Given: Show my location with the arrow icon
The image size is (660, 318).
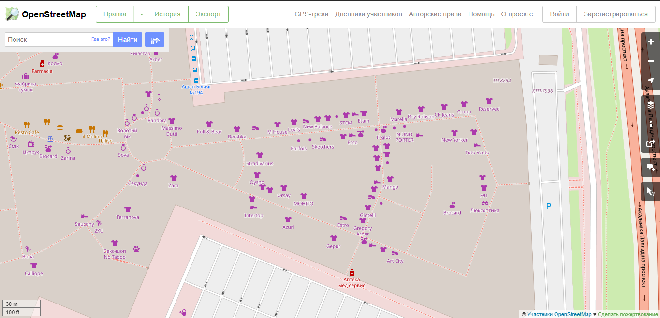Looking at the screenshot, I should (x=651, y=81).
